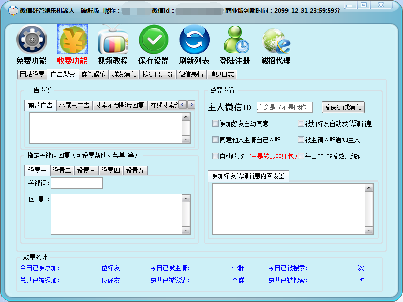Select the 被加好友私聊消息内容设置 tab
The width and height of the screenshot is (403, 302).
248,176
